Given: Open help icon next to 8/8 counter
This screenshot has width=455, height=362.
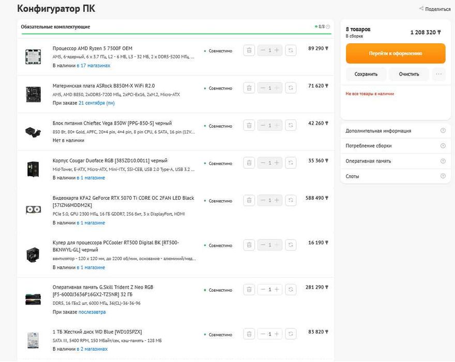Looking at the screenshot, I should point(328,27).
